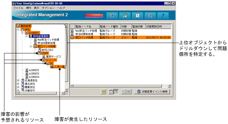Click the table horizontal scrollbar right arrow
The width and height of the screenshot is (228, 124).
(x=170, y=86)
